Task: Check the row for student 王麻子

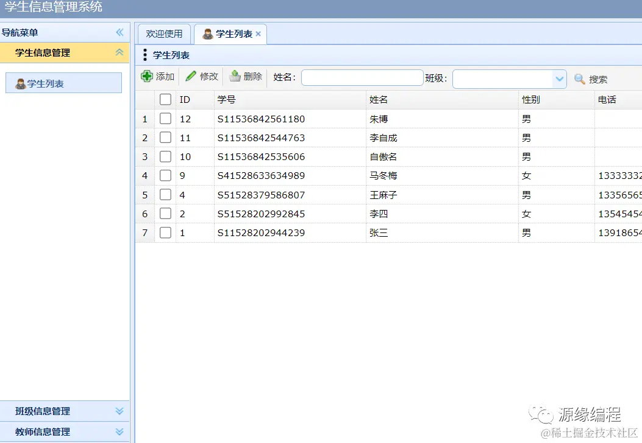Action: click(165, 195)
